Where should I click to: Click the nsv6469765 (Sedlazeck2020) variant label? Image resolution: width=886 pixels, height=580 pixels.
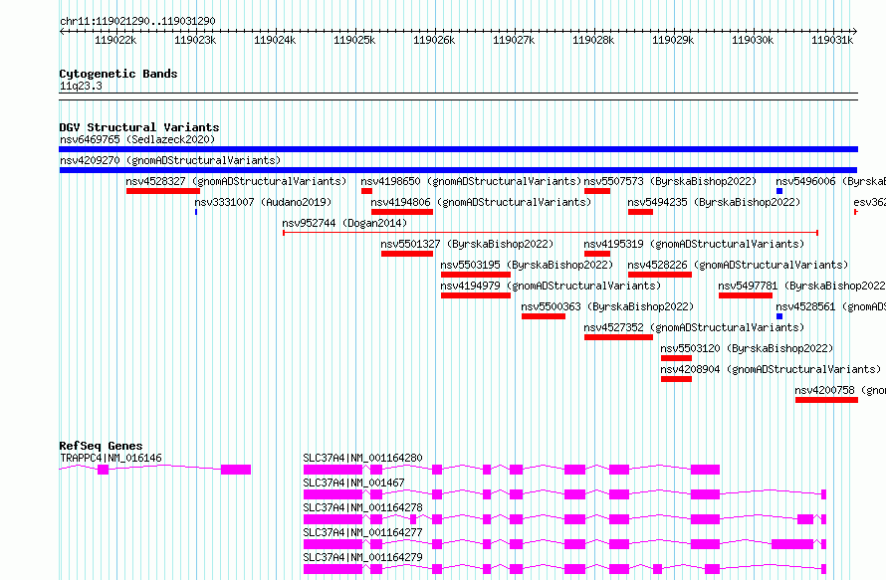pos(137,139)
